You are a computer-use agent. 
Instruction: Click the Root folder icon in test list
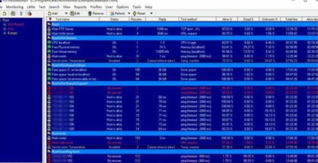pyautogui.click(x=49, y=24)
